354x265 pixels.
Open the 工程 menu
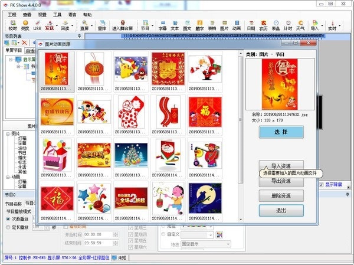click(12, 15)
